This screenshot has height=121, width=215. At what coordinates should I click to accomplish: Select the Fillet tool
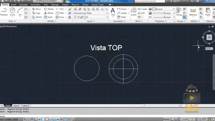coord(60,13)
